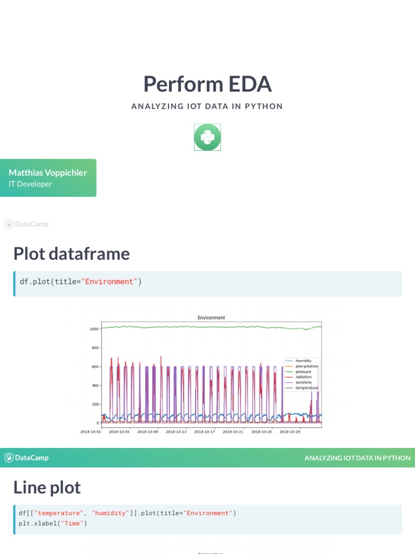
Task: Click the green Python logo icon
Action: 207,137
